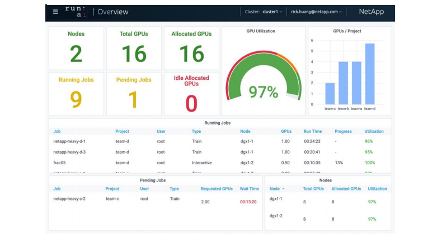Viewport: 428px width, 239px height.
Task: Sort running jobs by Project column
Action: 122,131
